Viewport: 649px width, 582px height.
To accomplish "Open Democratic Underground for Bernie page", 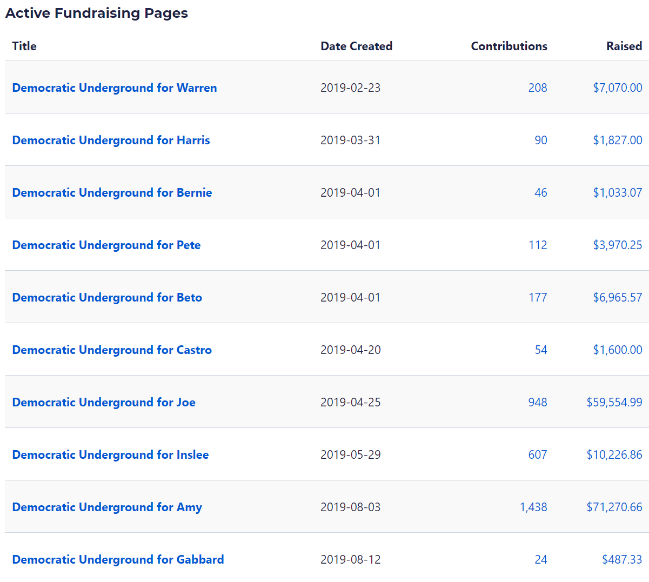I will click(112, 192).
